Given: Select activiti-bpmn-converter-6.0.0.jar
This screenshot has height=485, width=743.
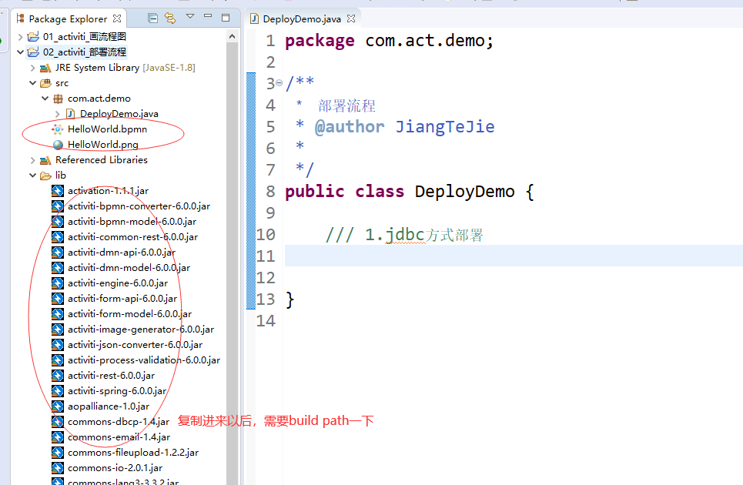Looking at the screenshot, I should (x=139, y=206).
